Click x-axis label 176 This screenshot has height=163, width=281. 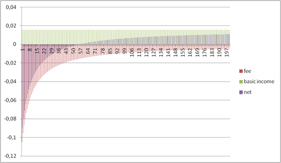tap(205, 52)
